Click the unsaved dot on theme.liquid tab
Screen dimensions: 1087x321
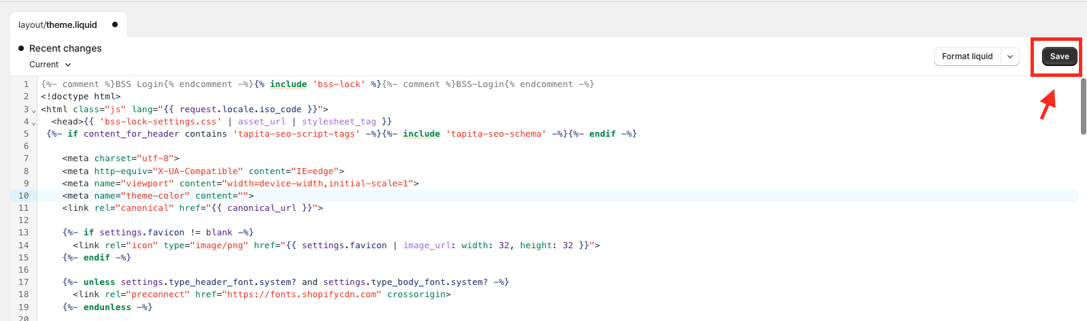pyautogui.click(x=115, y=25)
